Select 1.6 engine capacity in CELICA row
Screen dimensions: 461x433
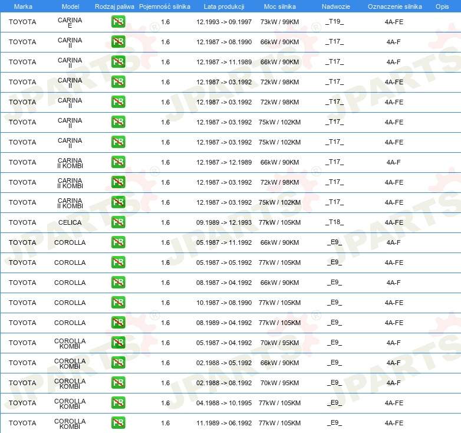pos(166,222)
